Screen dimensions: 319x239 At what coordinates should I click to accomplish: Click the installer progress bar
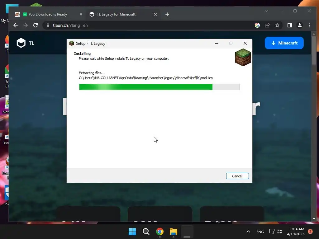159,87
